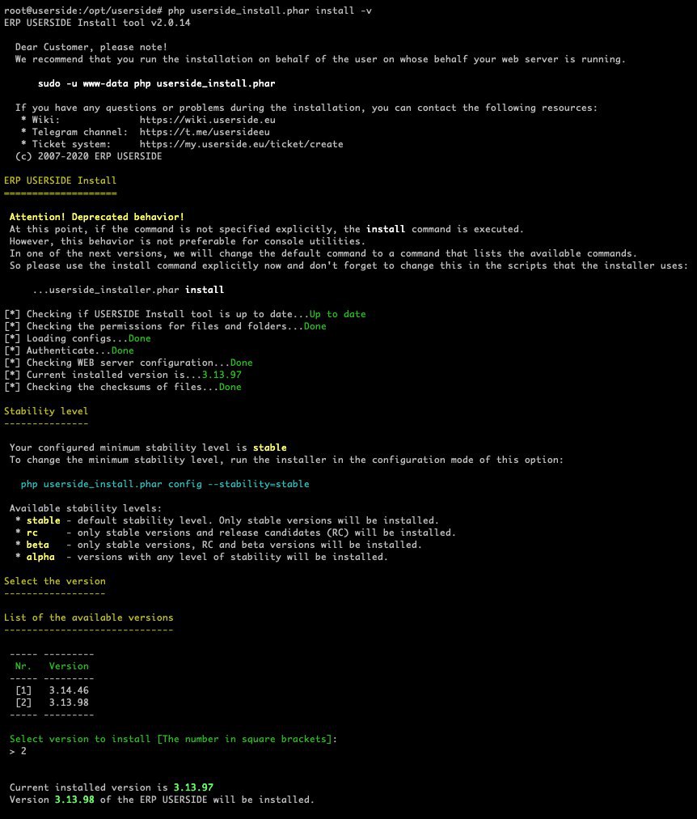
Task: Click the 'ERP USERSIDE Install tool v2.0.14' line
Action: click(x=97, y=23)
